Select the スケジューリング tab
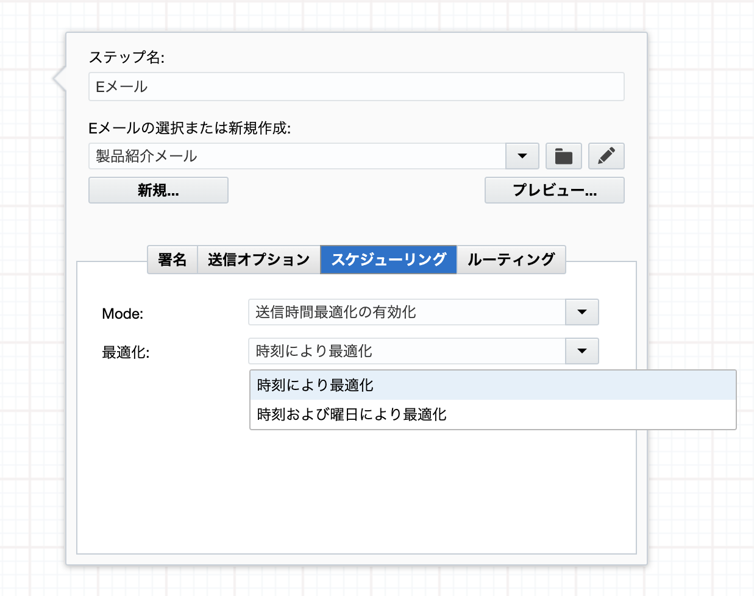754x596 pixels. (x=388, y=259)
